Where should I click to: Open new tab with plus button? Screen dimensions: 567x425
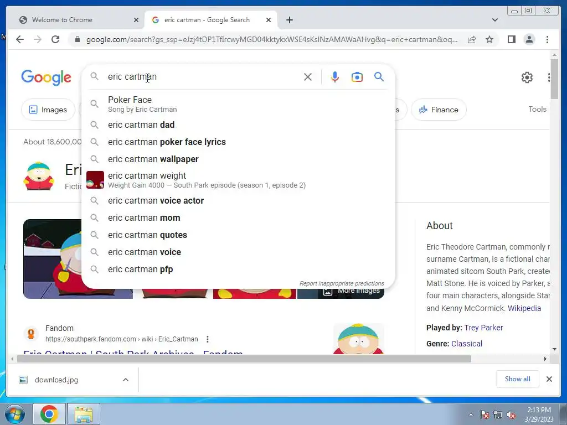click(289, 20)
